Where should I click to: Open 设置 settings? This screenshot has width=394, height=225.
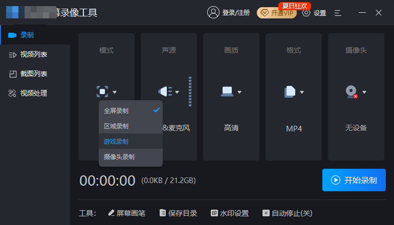pos(314,13)
